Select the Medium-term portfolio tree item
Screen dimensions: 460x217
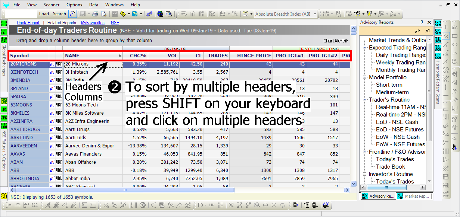point(392,92)
